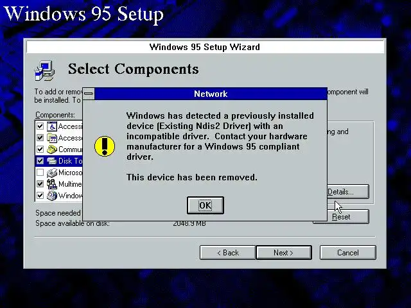The width and height of the screenshot is (411, 308).
Task: Open the Network dialog system menu box
Action: [x=89, y=94]
